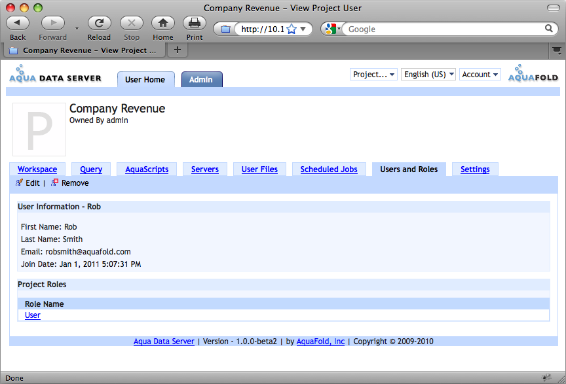The image size is (566, 384).
Task: Switch to the User Home tab
Action: tap(145, 79)
